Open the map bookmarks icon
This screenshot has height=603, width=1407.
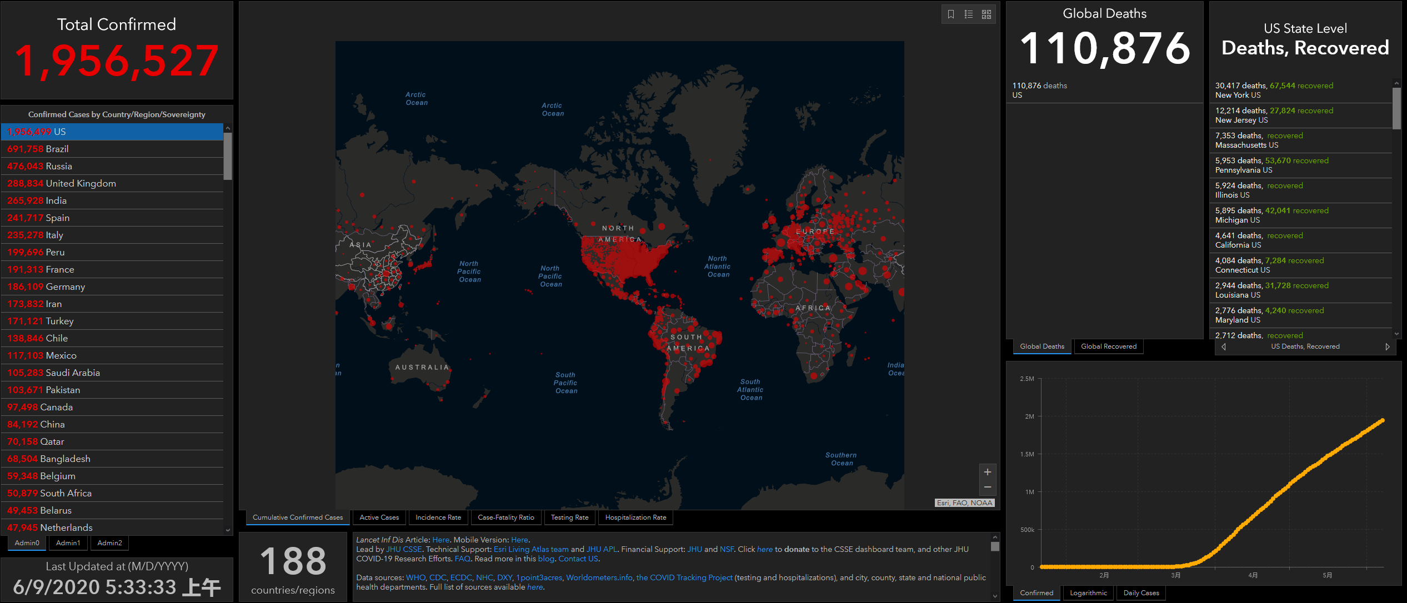(951, 14)
